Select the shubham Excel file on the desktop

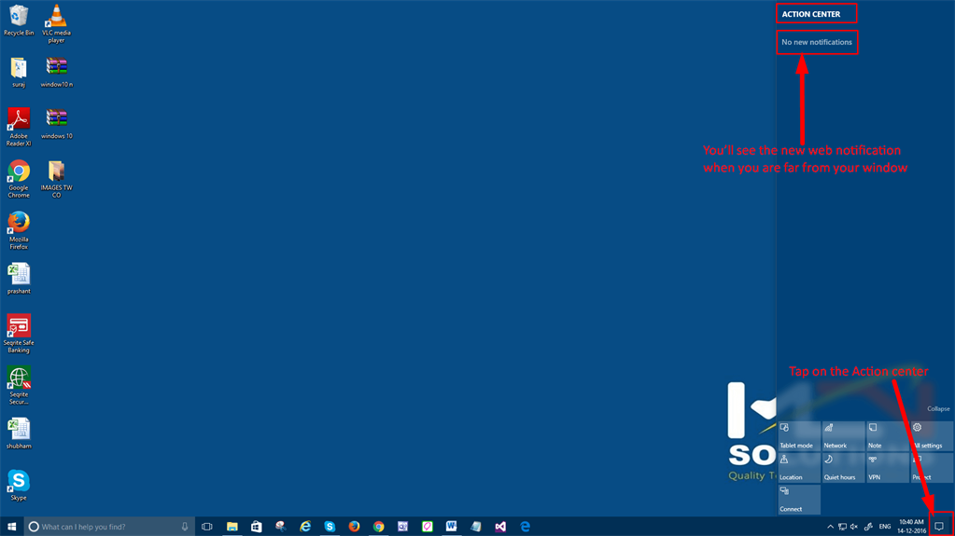[x=19, y=433]
